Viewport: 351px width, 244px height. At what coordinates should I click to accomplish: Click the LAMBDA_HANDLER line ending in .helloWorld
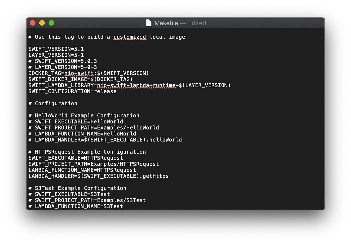pyautogui.click(x=105, y=140)
